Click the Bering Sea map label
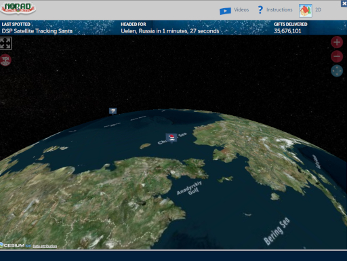The image size is (347, 261). (x=277, y=231)
